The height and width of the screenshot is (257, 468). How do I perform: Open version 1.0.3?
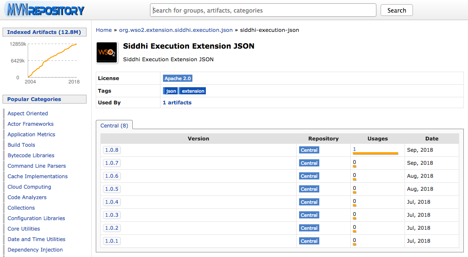point(112,215)
